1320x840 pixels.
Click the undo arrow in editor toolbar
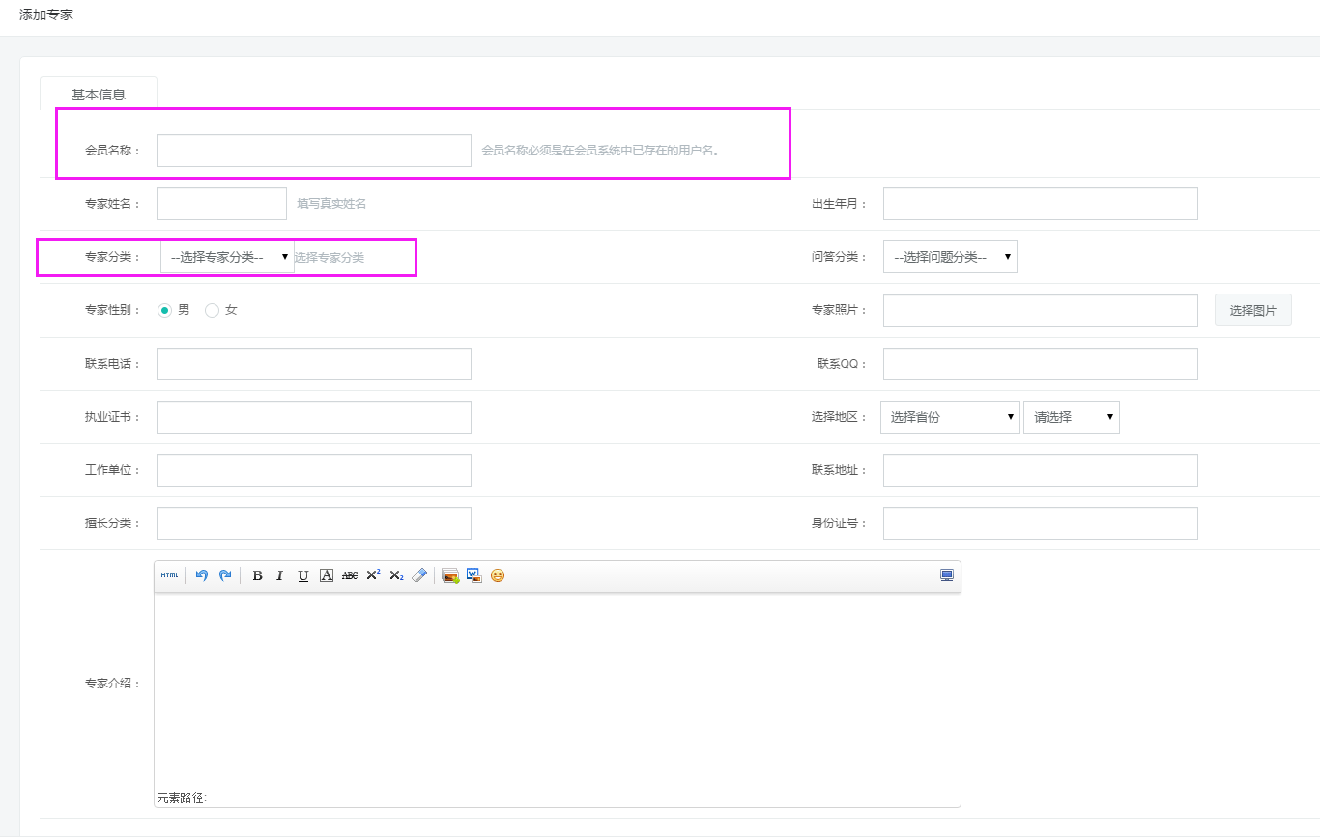click(x=202, y=575)
